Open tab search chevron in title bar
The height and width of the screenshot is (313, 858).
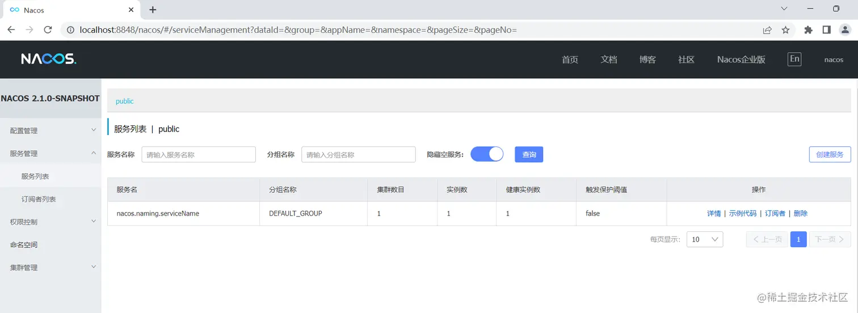[784, 9]
